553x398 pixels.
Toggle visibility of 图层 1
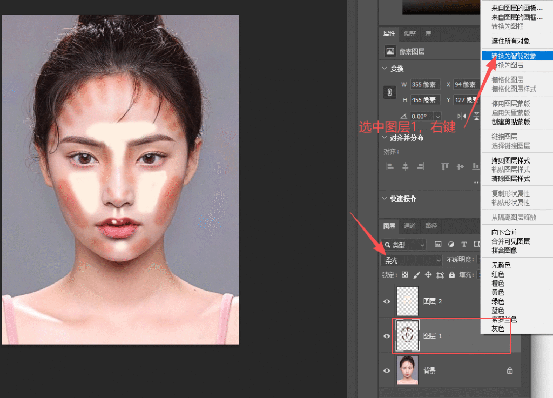tap(387, 336)
